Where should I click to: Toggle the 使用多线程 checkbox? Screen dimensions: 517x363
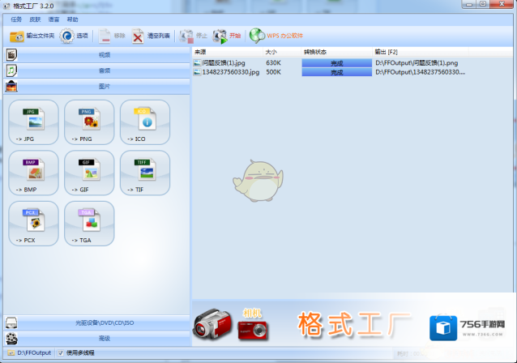(62, 353)
